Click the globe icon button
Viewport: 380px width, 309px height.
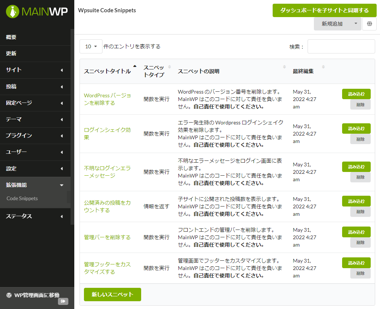pos(369,24)
